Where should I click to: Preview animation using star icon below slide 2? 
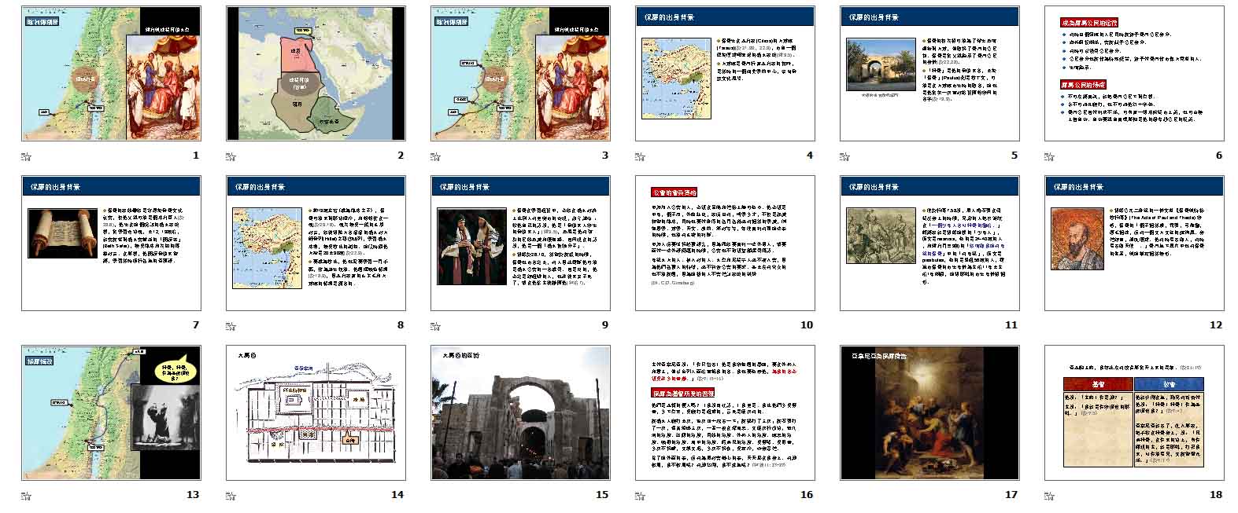pyautogui.click(x=231, y=156)
